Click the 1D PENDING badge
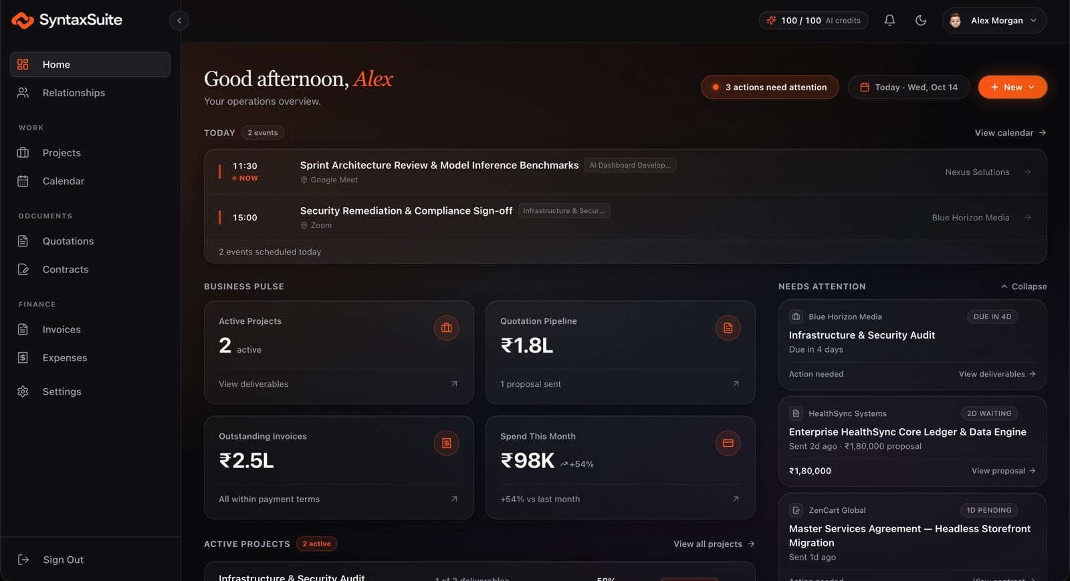The image size is (1070, 581). click(989, 510)
